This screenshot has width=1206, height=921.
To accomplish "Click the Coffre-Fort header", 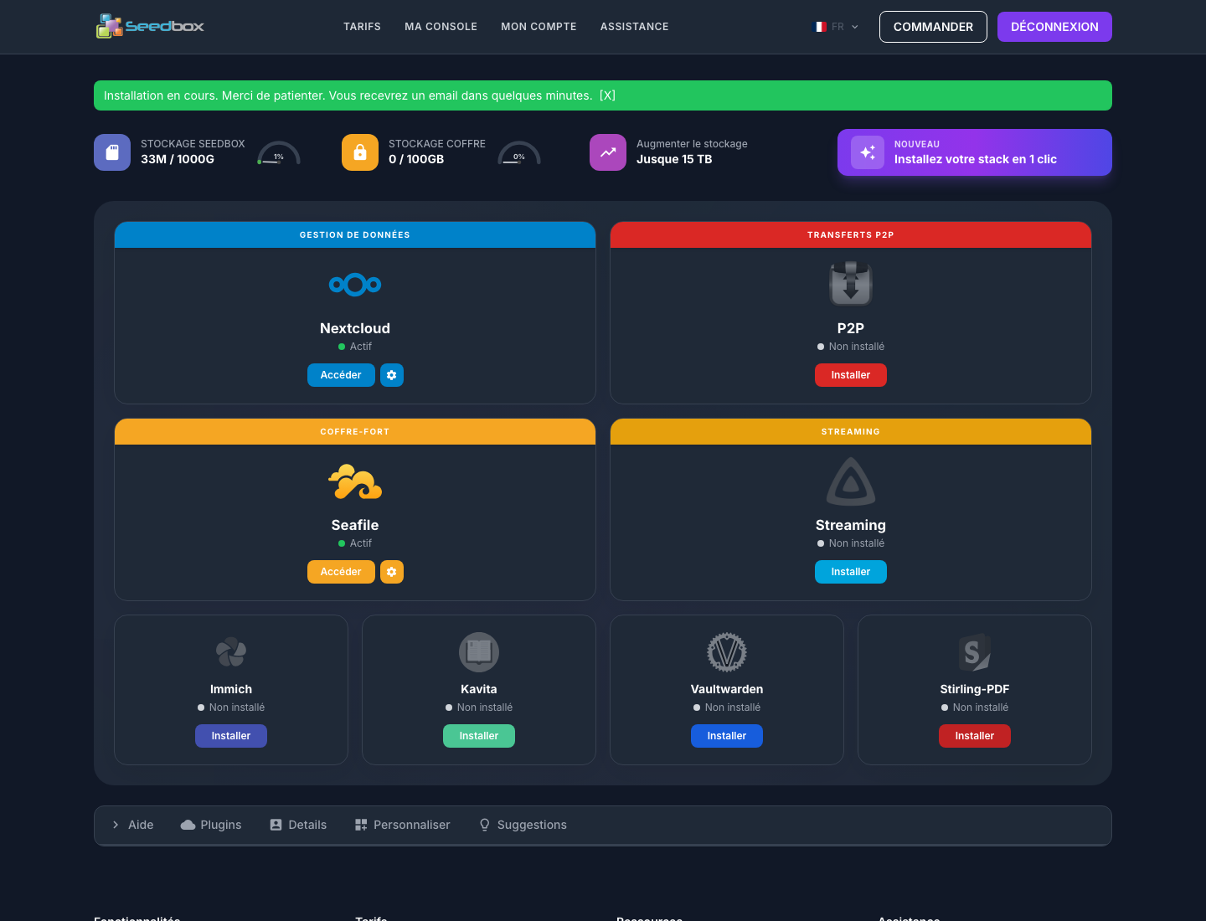I will [355, 432].
